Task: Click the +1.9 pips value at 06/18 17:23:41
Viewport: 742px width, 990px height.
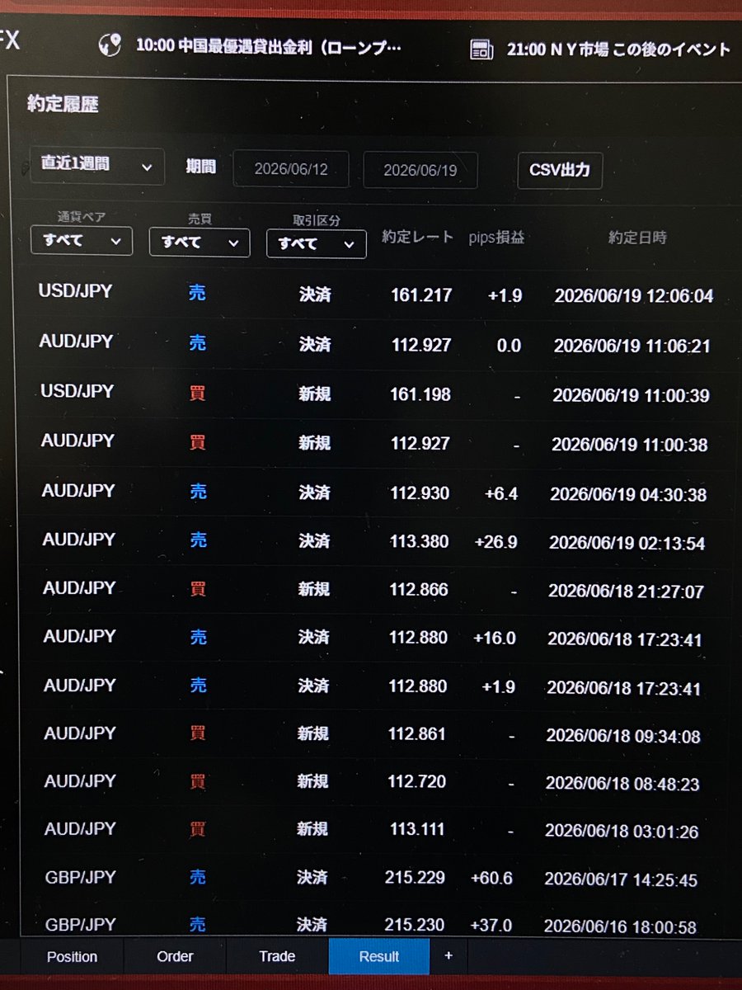Action: (499, 686)
